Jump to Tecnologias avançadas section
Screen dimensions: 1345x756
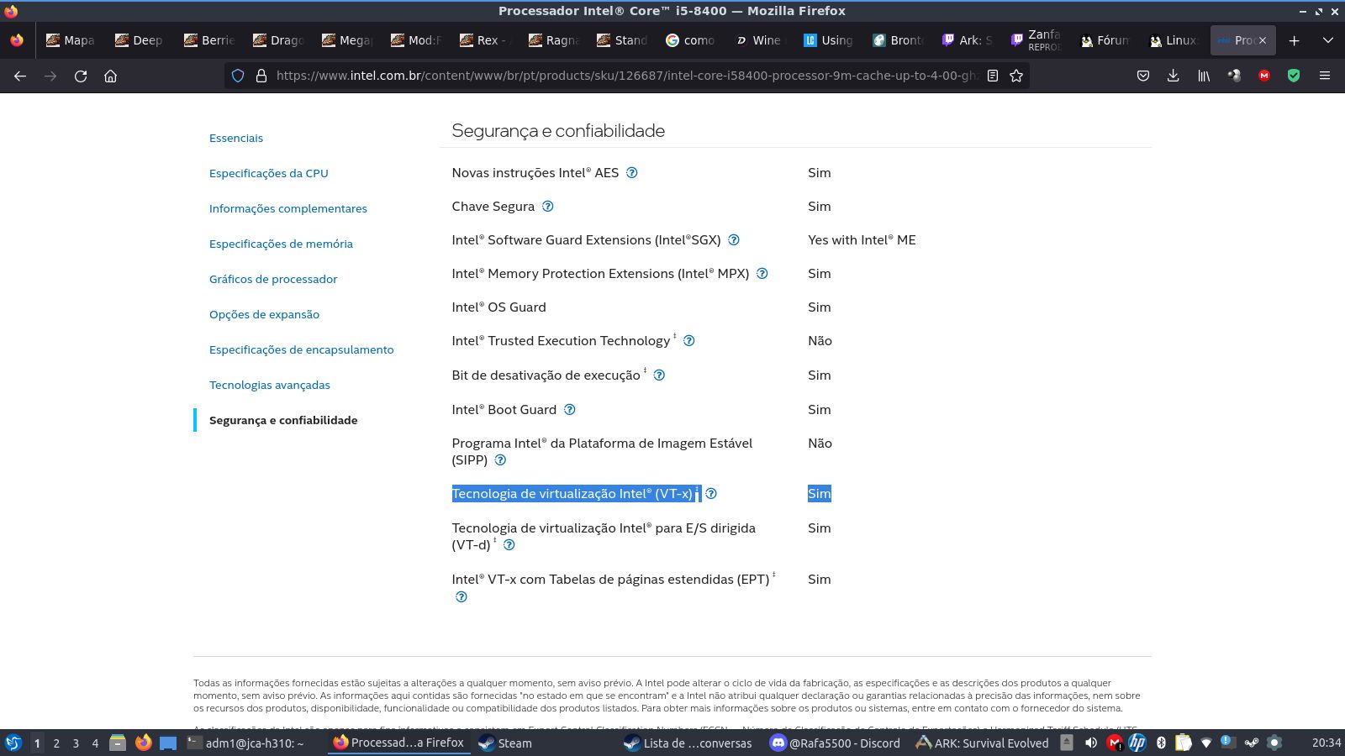coord(270,385)
